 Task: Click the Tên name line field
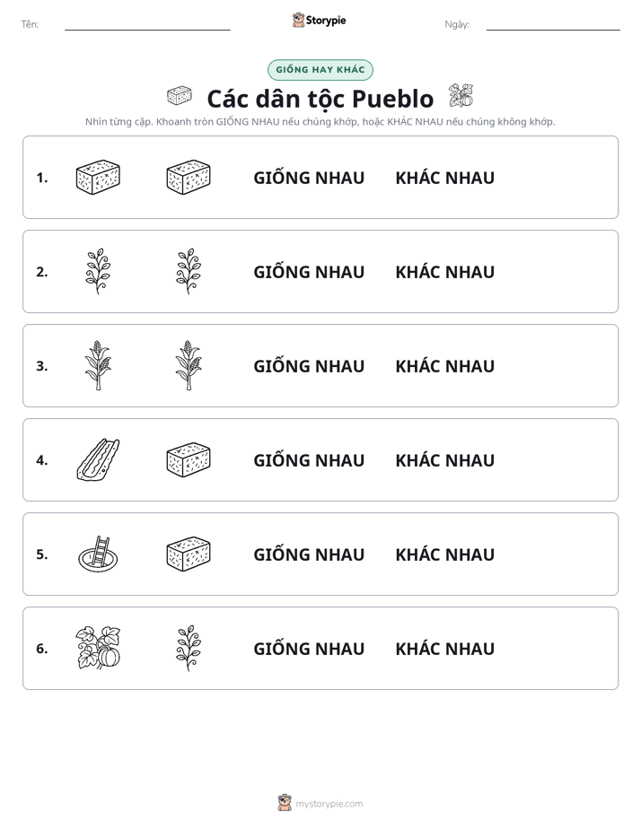click(147, 24)
